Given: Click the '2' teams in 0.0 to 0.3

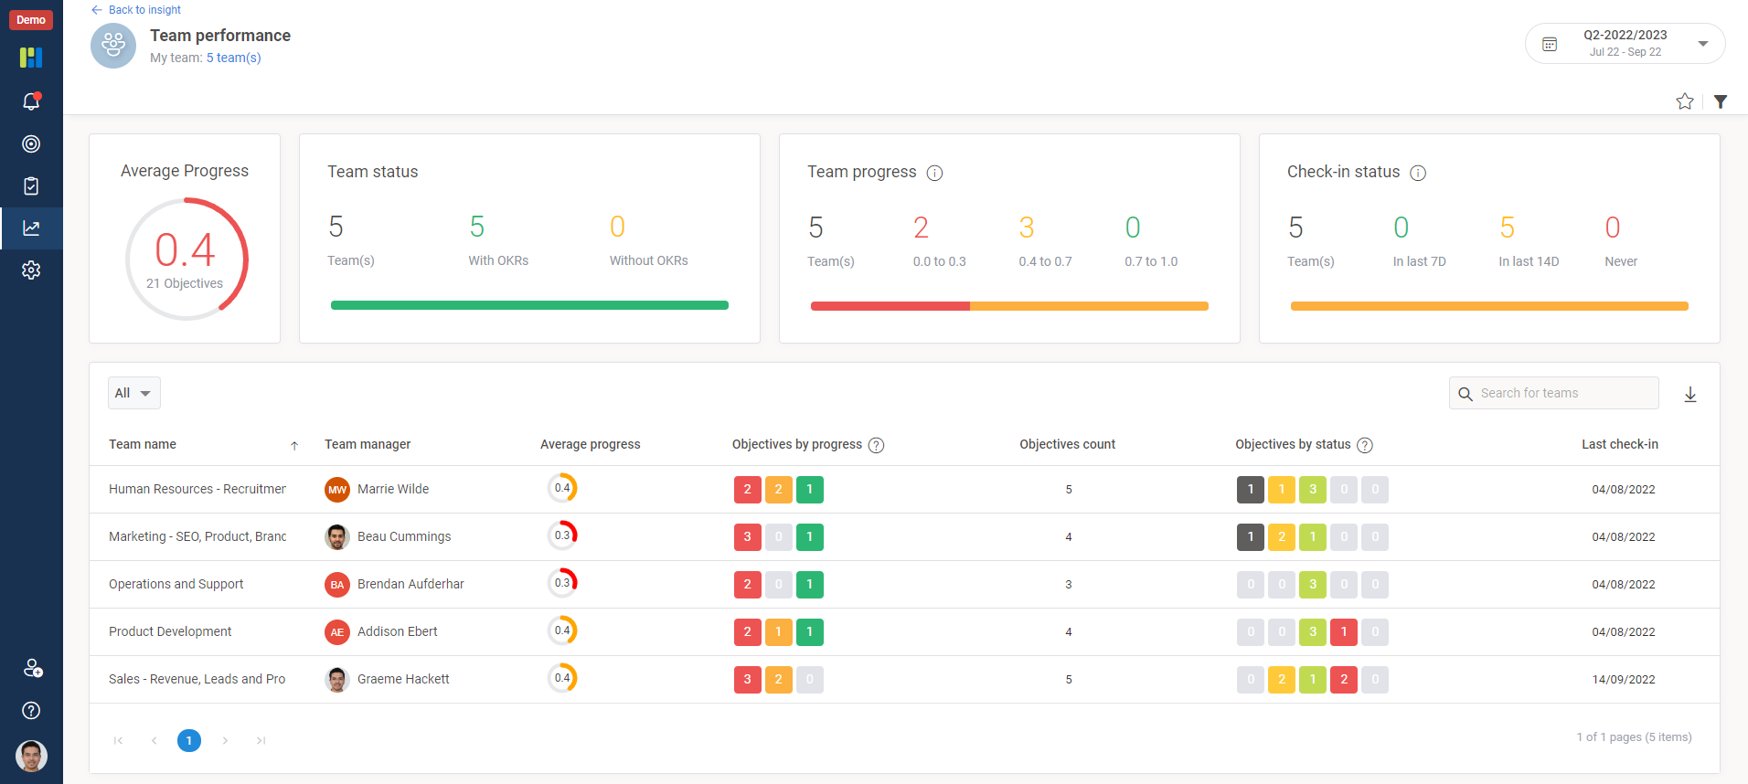Looking at the screenshot, I should click(x=921, y=228).
